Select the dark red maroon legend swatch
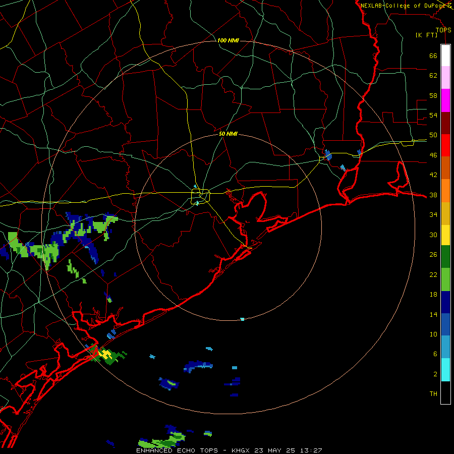The height and width of the screenshot is (454, 454). tap(445, 123)
